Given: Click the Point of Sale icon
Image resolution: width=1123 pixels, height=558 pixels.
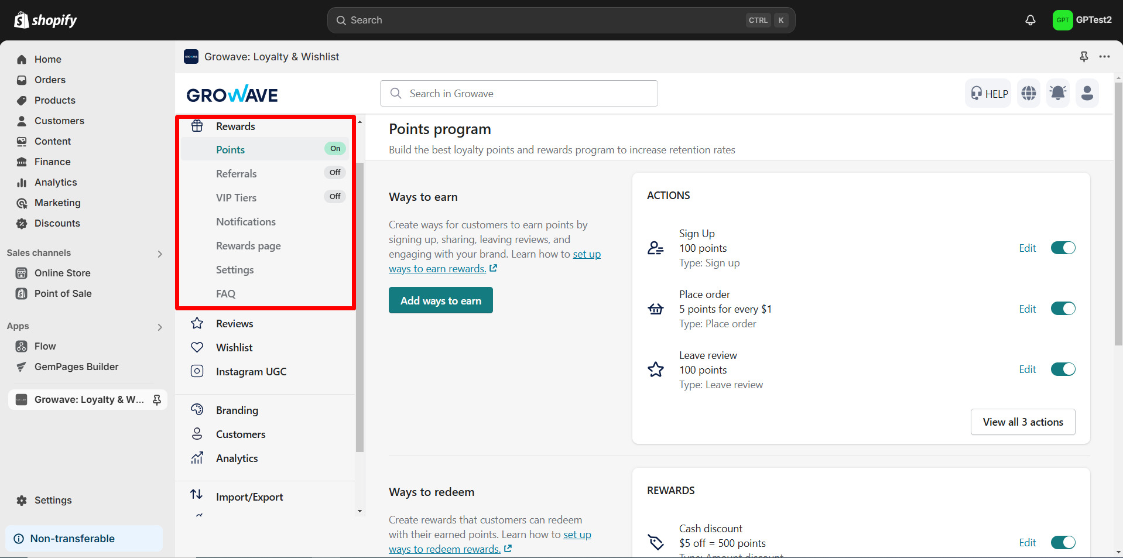Looking at the screenshot, I should pos(22,293).
